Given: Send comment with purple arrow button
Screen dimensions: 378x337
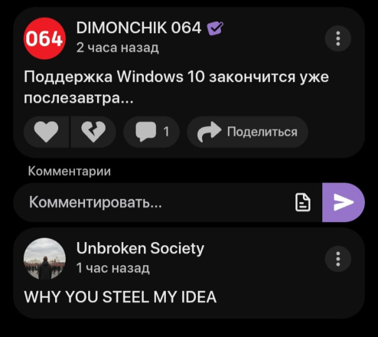Looking at the screenshot, I should coord(344,203).
